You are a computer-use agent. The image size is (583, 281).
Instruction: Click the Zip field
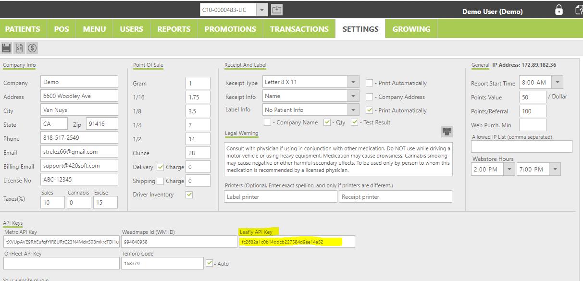(x=102, y=124)
